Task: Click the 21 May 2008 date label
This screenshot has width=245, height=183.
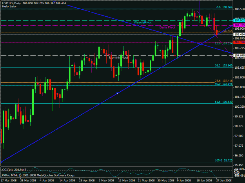Action: pyautogui.click(x=146, y=180)
